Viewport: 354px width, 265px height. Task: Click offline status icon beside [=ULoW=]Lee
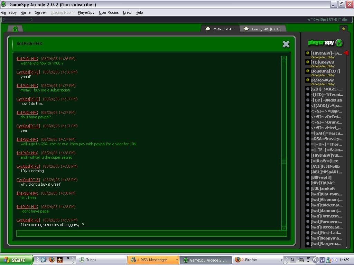307,161
